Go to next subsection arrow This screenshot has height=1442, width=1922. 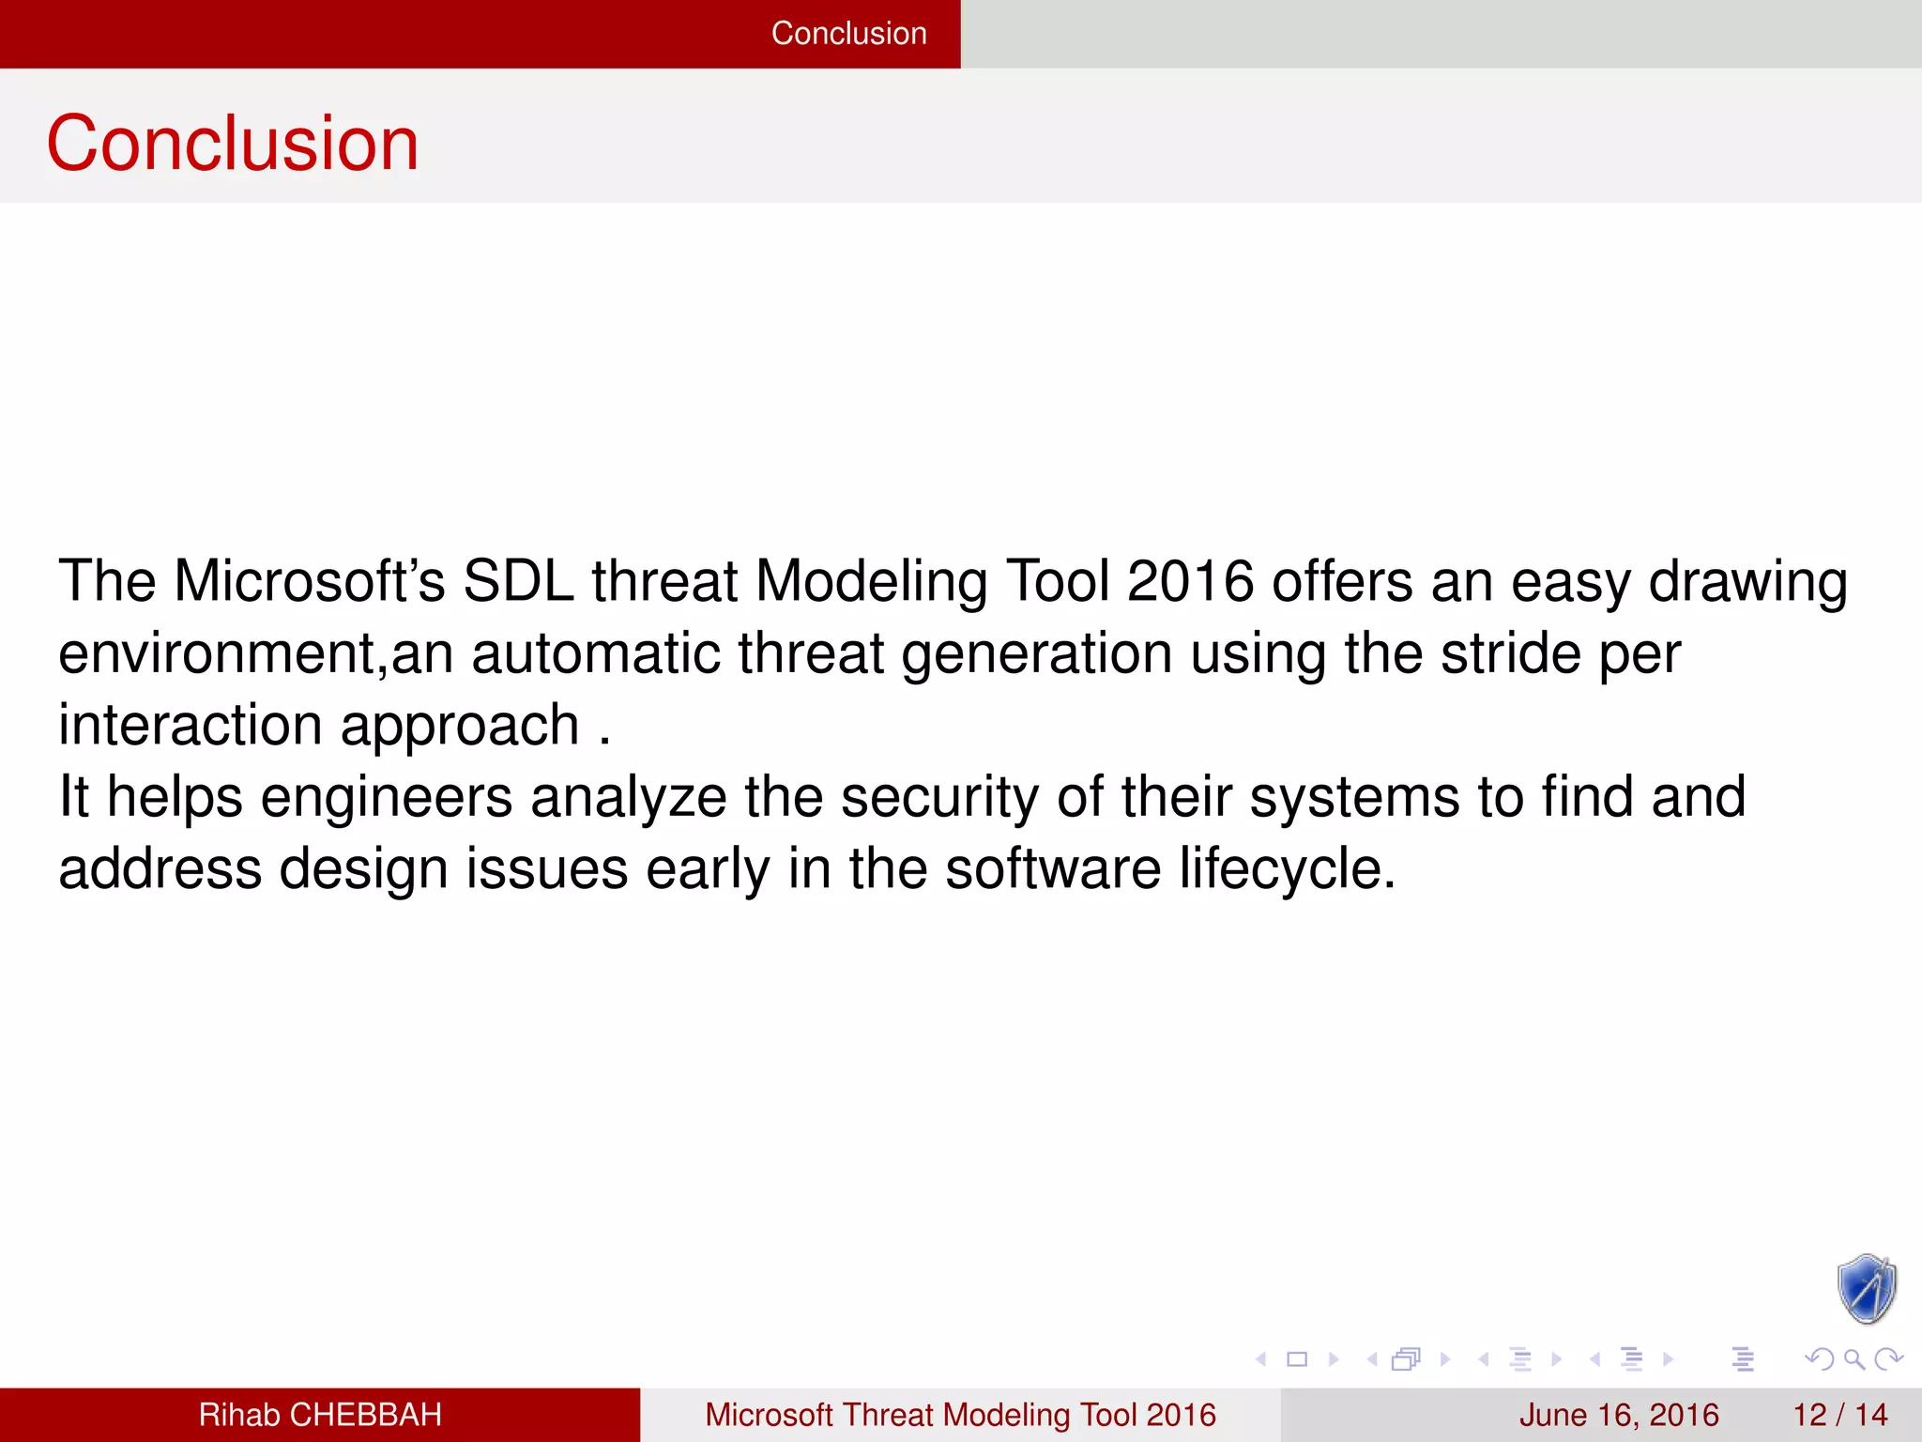[1557, 1358]
